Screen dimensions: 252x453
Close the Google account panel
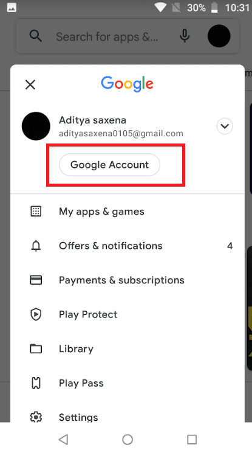click(x=30, y=85)
